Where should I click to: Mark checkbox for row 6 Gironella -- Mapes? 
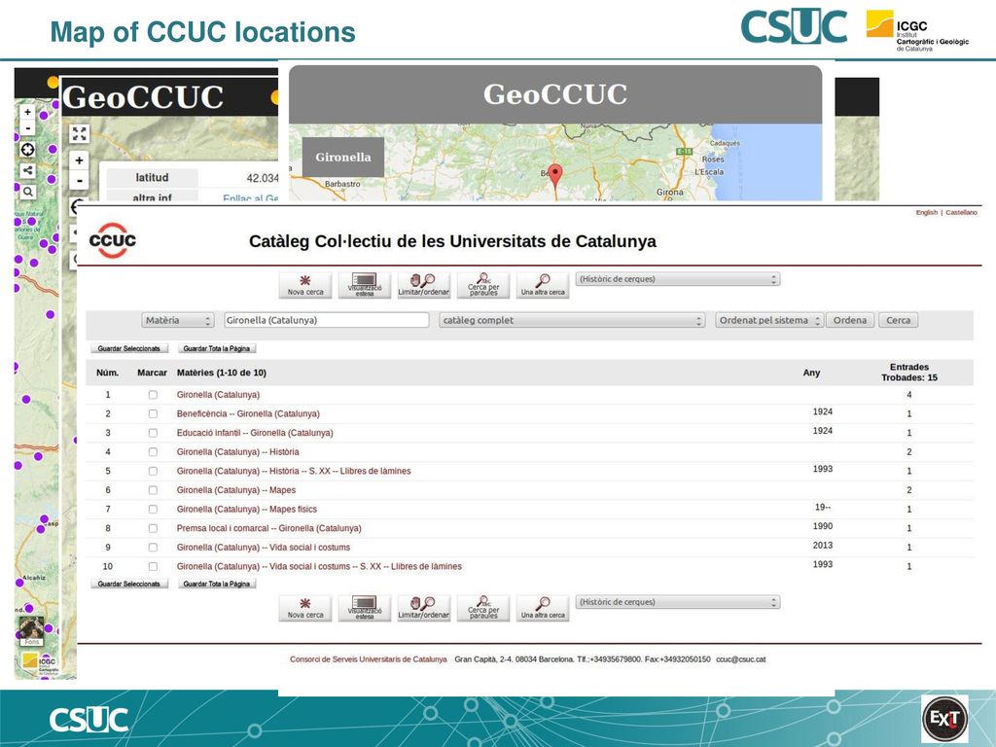pyautogui.click(x=153, y=490)
